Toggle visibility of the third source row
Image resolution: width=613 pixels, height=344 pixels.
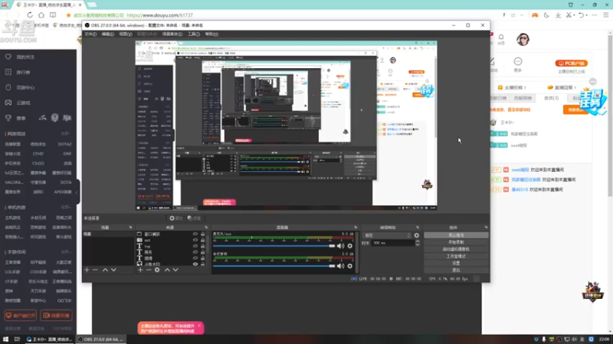point(195,246)
